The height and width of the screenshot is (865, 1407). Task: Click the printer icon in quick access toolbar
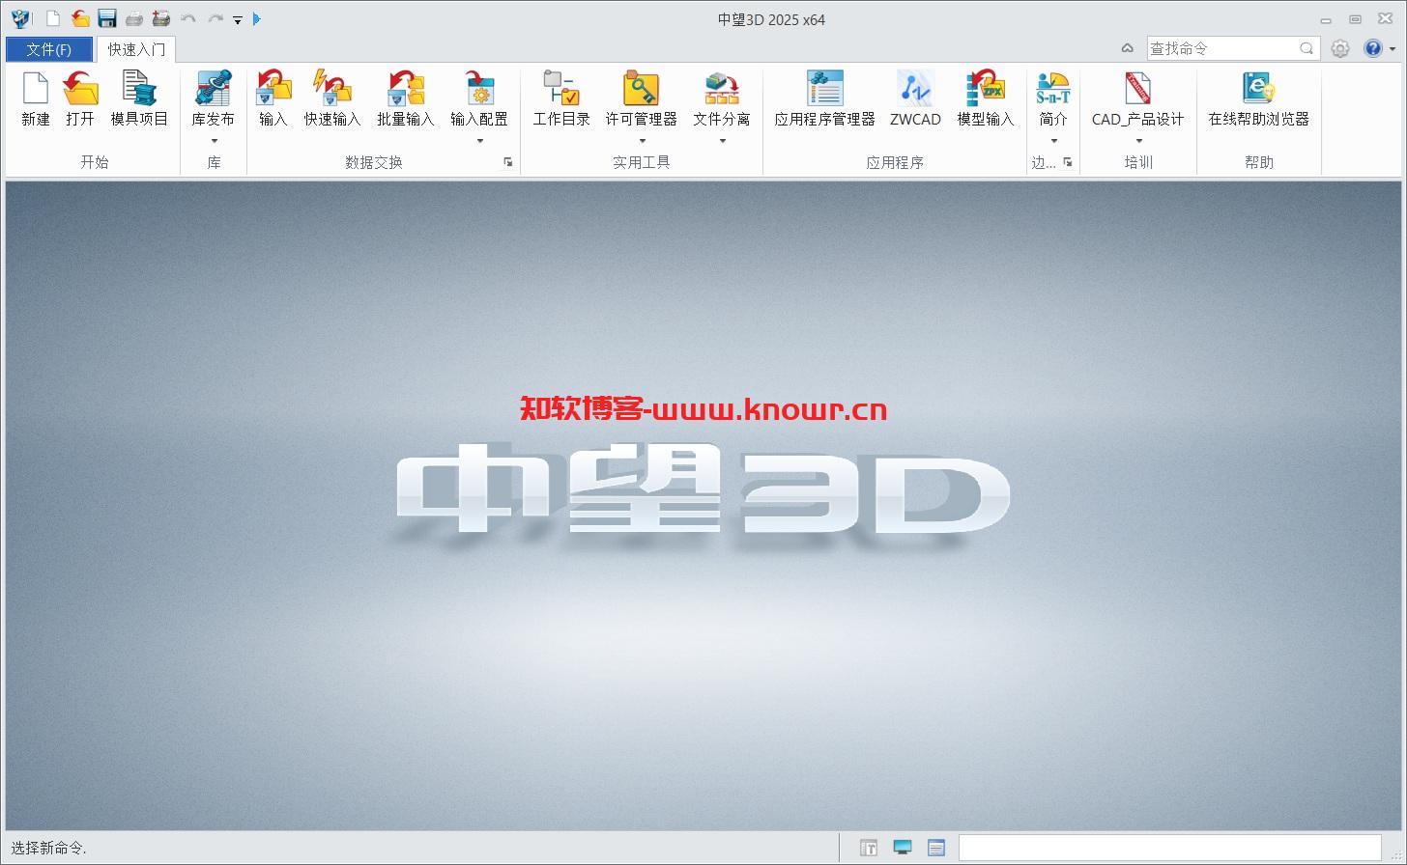tap(134, 18)
